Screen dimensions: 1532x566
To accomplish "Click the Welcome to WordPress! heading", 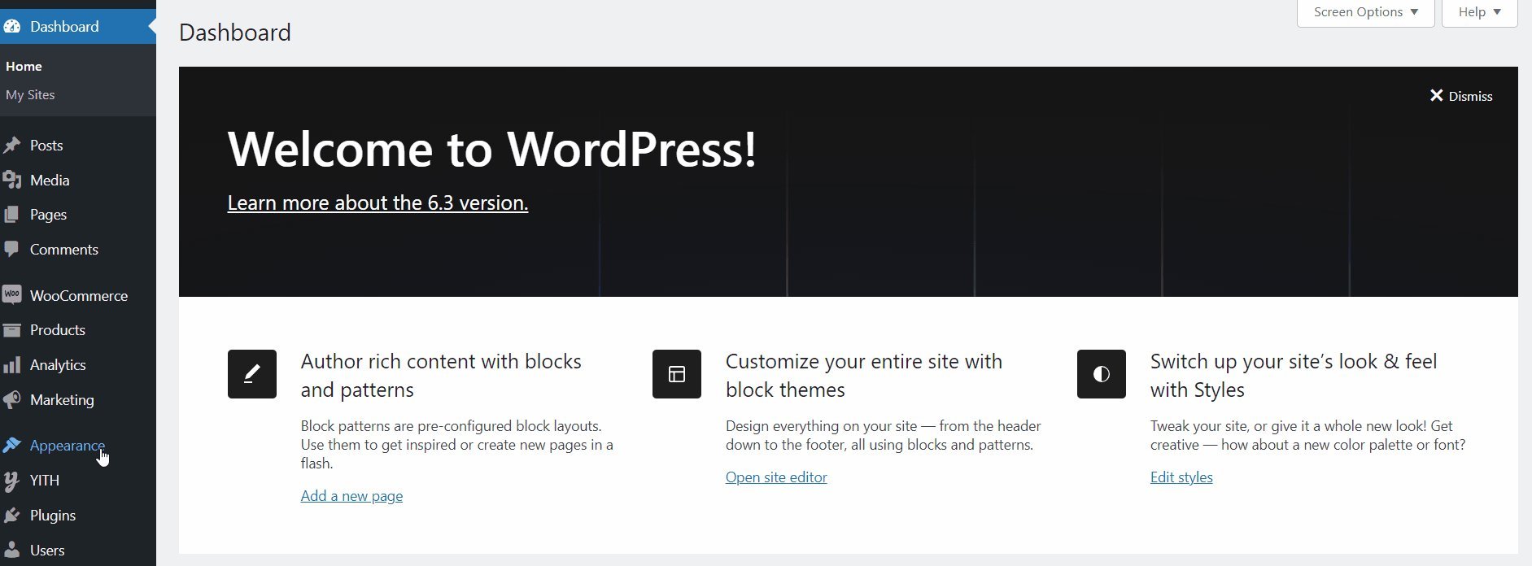I will click(x=492, y=149).
